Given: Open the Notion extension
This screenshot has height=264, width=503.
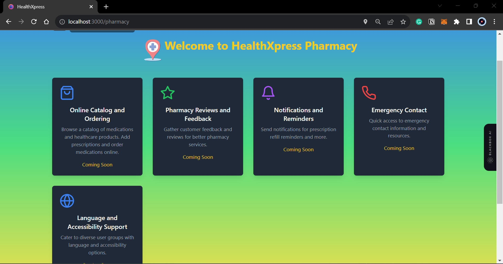Looking at the screenshot, I should 431,22.
